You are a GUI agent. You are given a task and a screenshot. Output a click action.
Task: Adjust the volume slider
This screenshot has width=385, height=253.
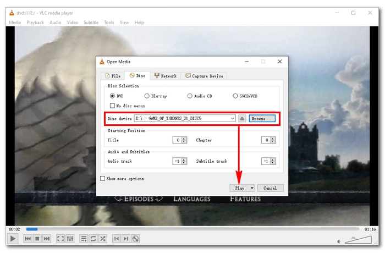tap(358, 240)
